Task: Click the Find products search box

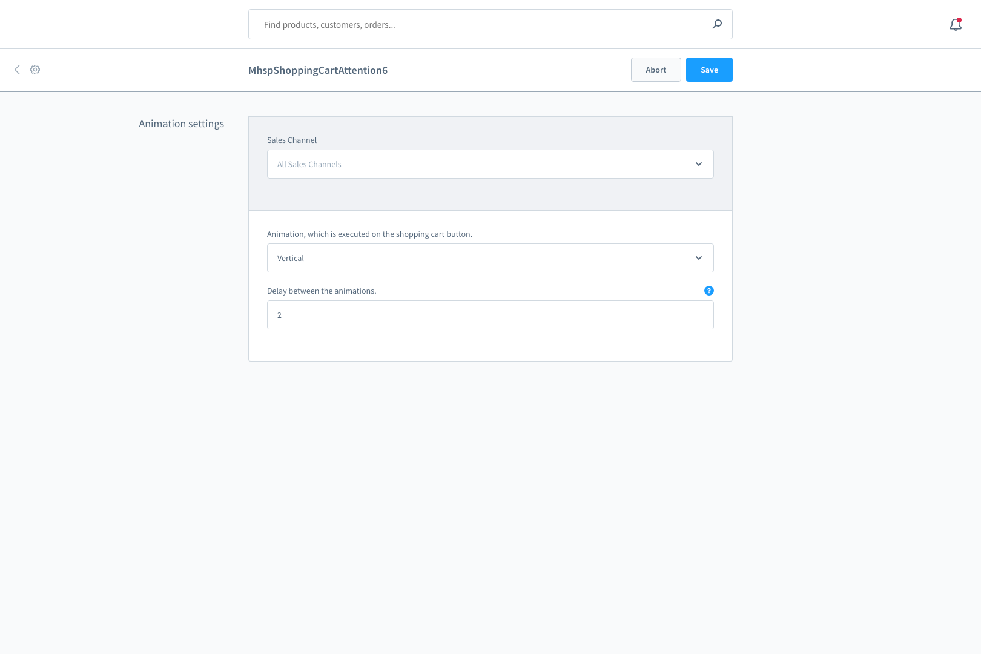Action: coord(478,25)
